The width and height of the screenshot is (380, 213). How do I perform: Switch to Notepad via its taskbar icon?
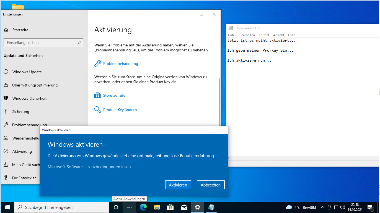(211, 207)
